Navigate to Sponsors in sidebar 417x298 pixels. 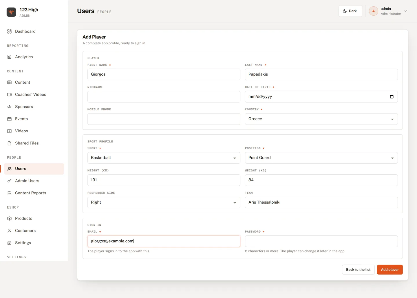click(34, 107)
